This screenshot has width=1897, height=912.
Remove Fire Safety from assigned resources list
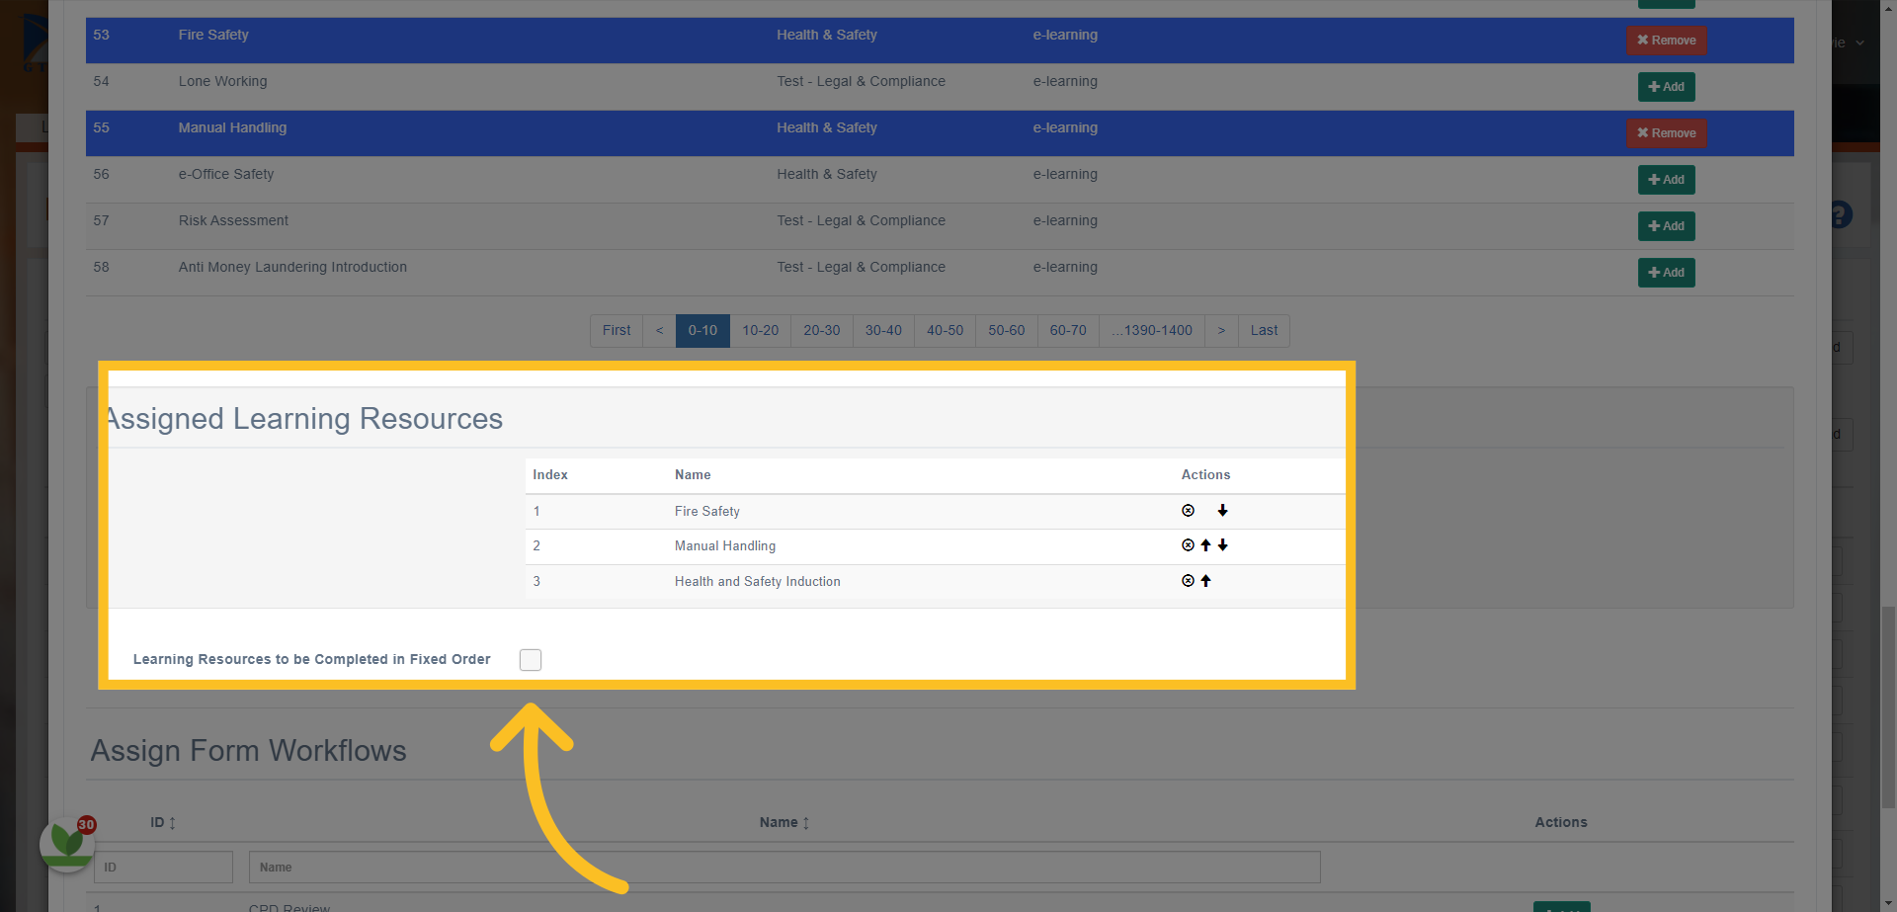[1188, 511]
